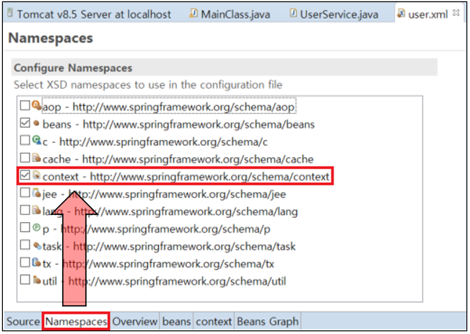
Task: Check the tx namespace checkbox
Action: coord(25,263)
